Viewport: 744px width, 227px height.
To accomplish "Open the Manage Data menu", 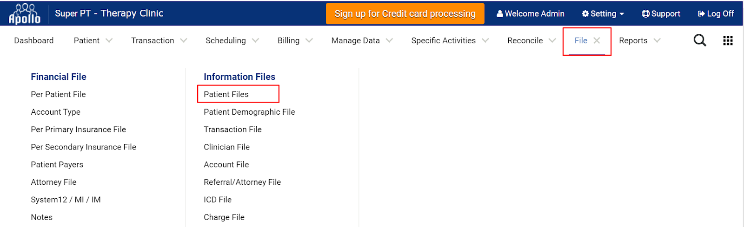I will pos(356,40).
